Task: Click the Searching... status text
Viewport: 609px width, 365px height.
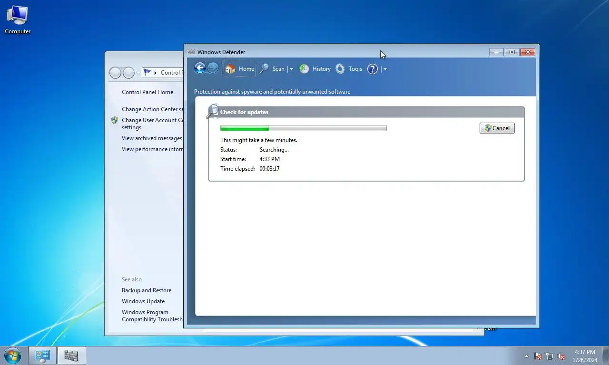Action: (274, 150)
